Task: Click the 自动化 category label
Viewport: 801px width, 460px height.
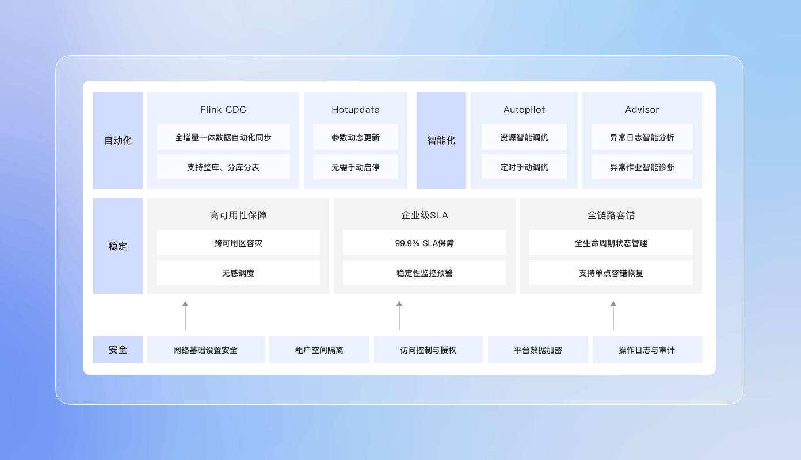Action: point(118,140)
